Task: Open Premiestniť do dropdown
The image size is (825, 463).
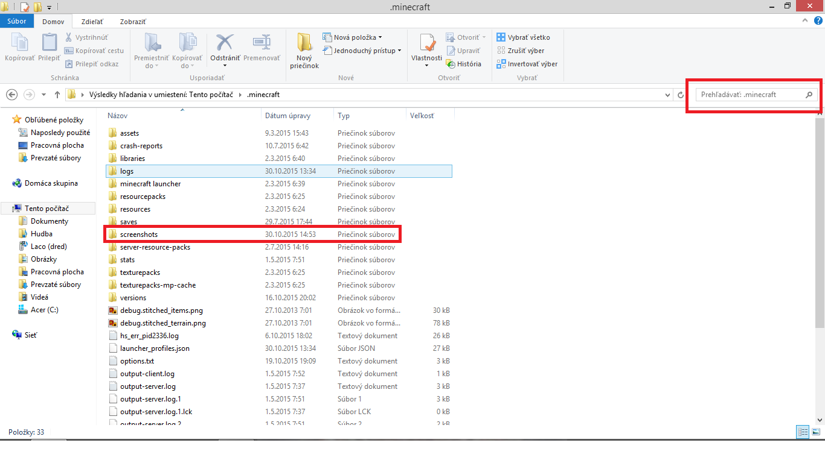Action: [x=152, y=51]
